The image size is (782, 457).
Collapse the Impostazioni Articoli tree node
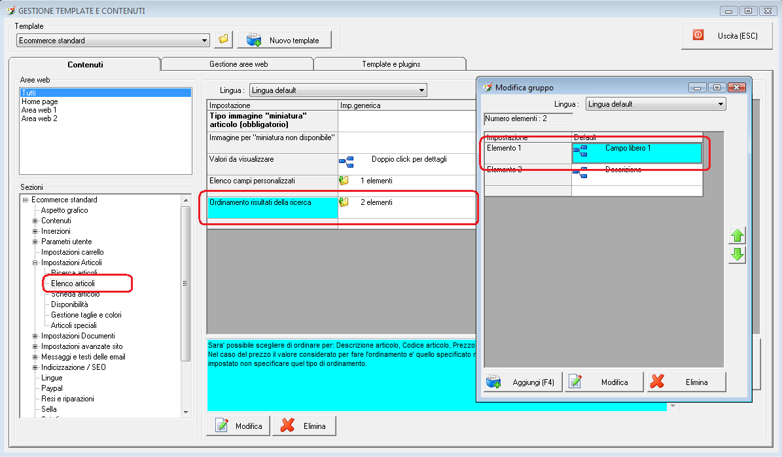[x=35, y=263]
